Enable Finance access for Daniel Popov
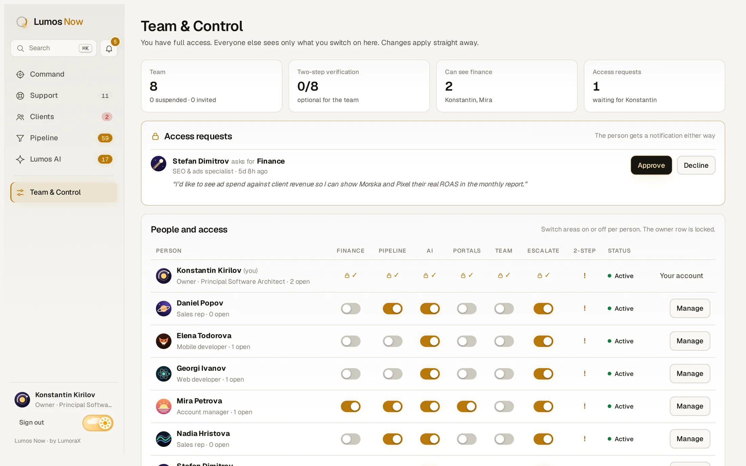The height and width of the screenshot is (466, 746). [351, 309]
